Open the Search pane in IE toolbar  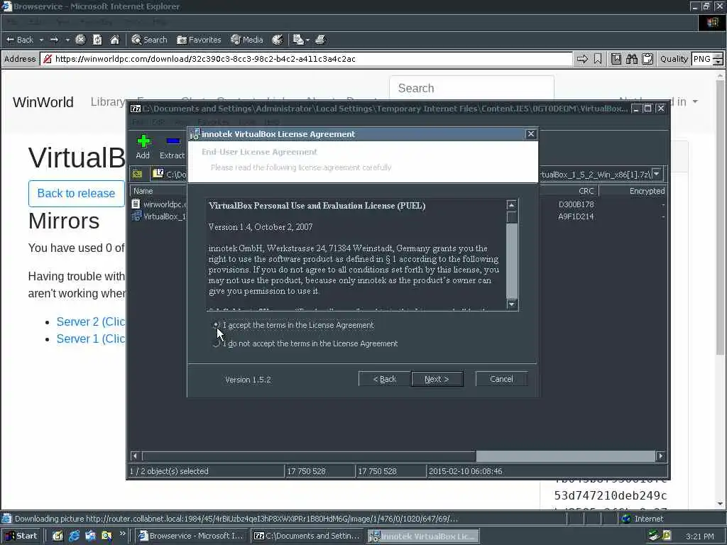[x=149, y=40]
